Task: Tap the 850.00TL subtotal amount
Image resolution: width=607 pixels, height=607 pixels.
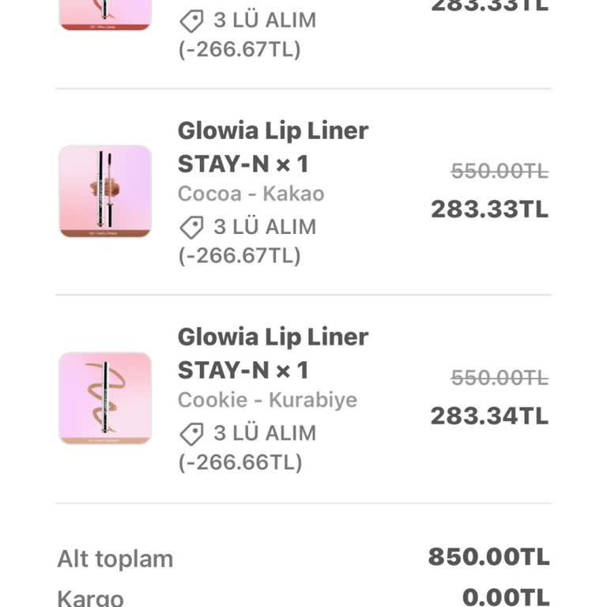Action: click(488, 557)
